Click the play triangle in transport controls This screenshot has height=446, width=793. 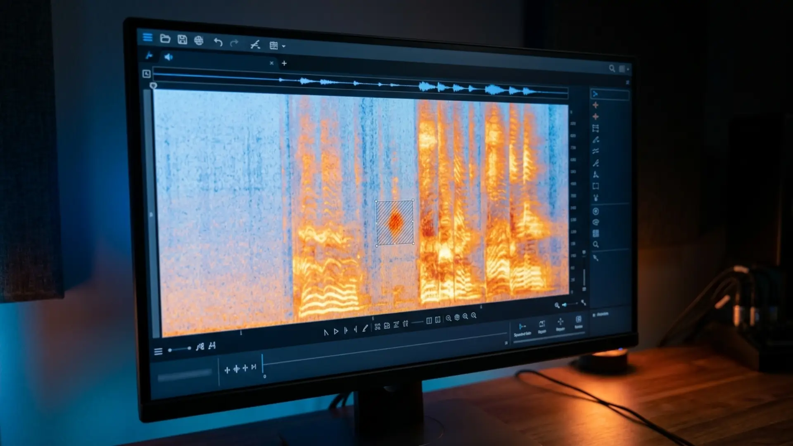click(336, 331)
